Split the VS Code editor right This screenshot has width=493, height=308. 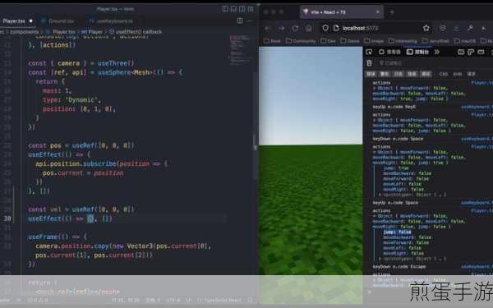coord(240,21)
